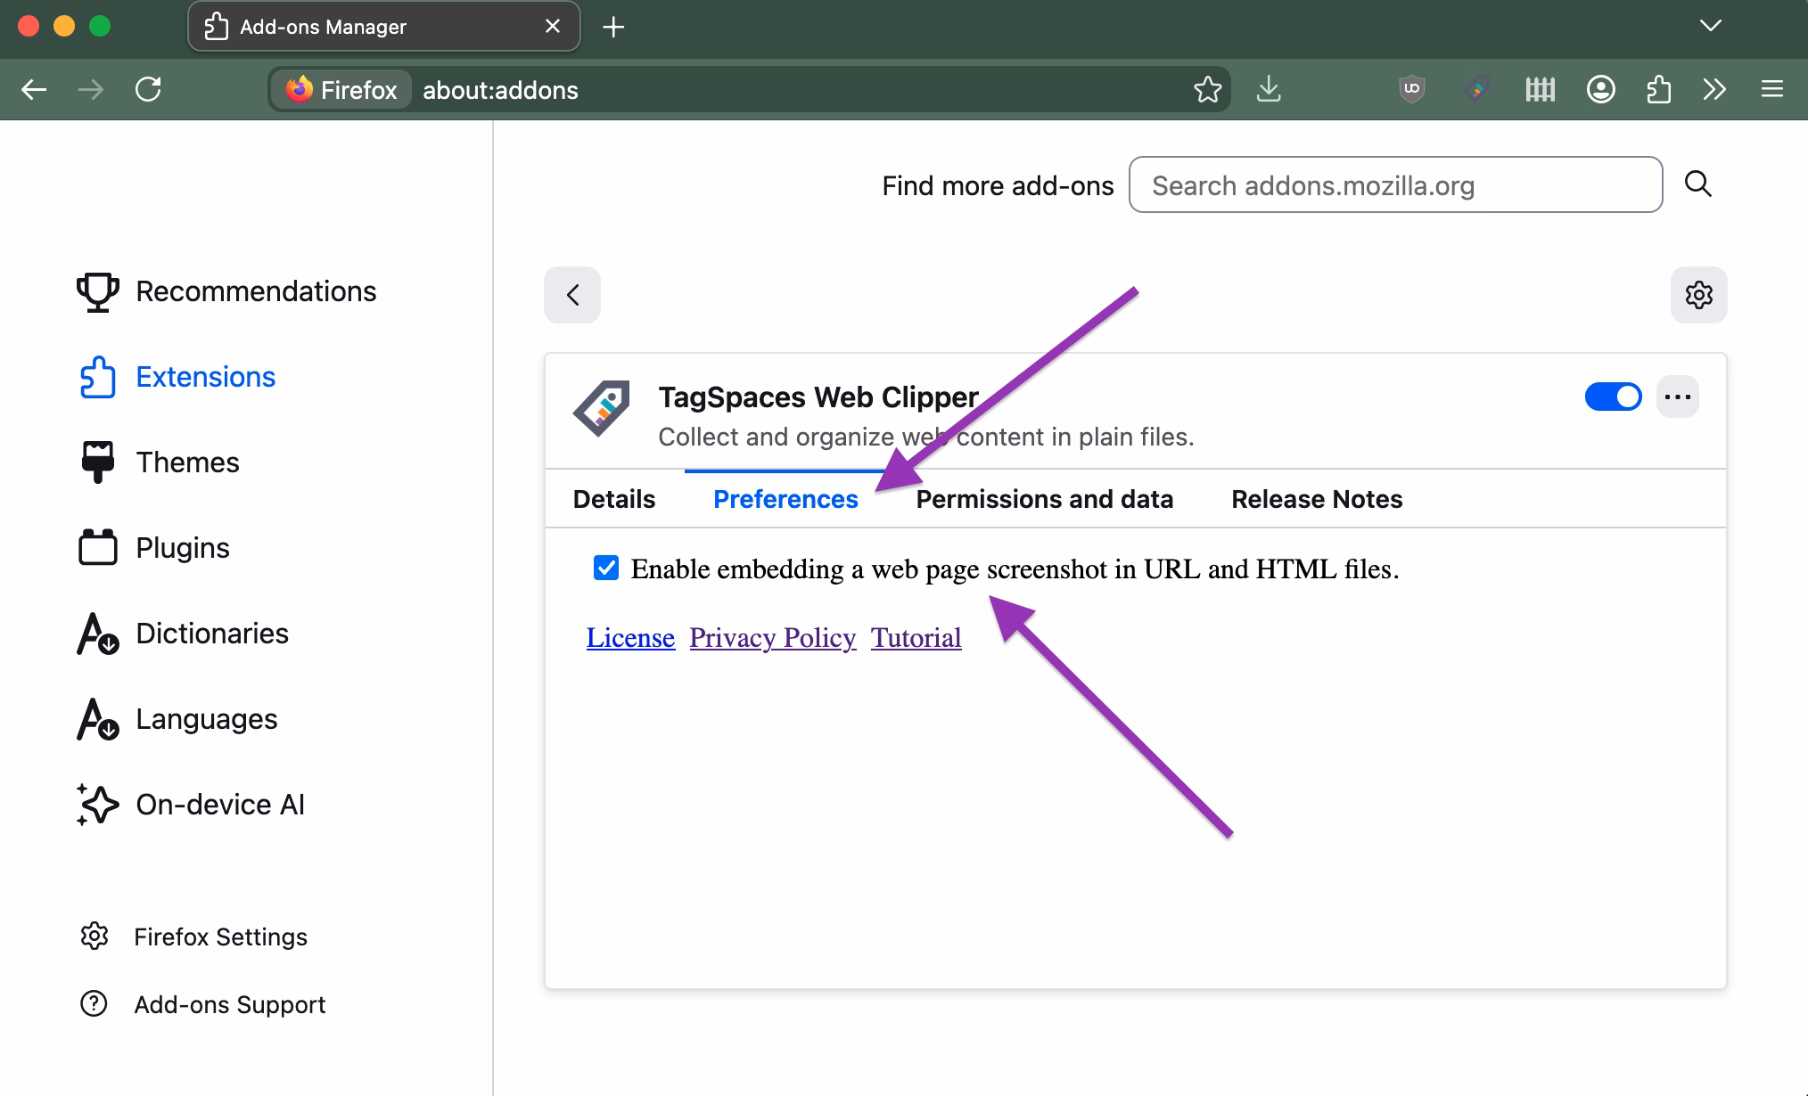Open the browser tab overflow chevron
1808x1096 pixels.
tap(1711, 26)
